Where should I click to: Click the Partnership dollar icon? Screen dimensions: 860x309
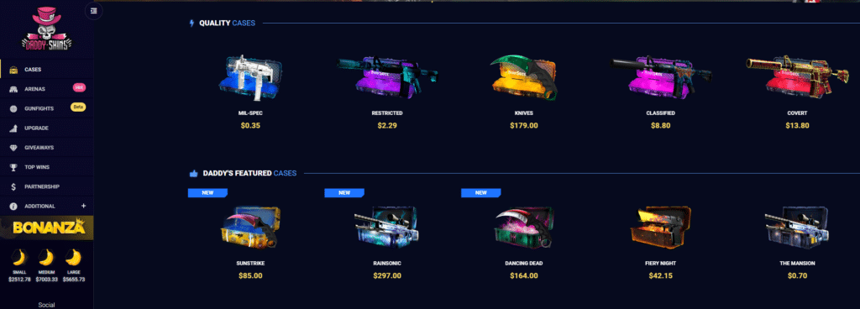[x=13, y=186]
